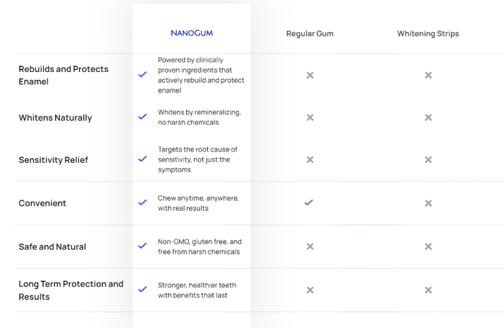Screen dimensions: 504x328
Task: Click blue checkmark for Sensitivity Relief row
Action: pos(142,159)
